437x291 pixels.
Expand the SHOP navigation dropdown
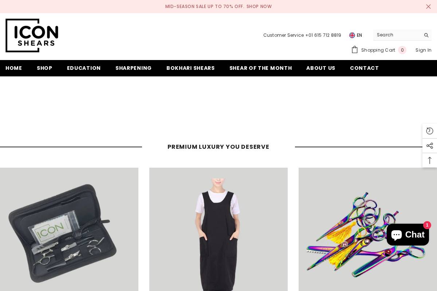click(x=44, y=68)
